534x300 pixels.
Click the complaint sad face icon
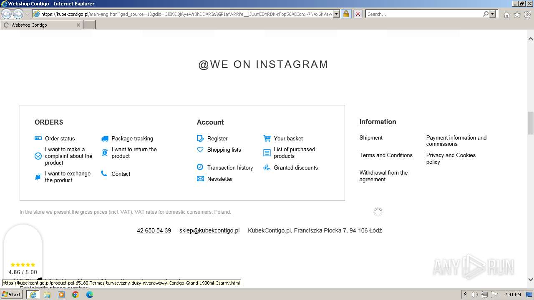click(x=38, y=156)
